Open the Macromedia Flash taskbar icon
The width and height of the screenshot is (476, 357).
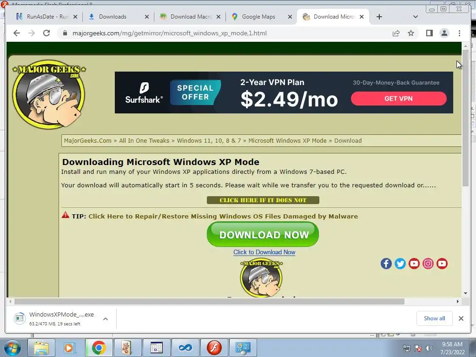[x=214, y=348]
